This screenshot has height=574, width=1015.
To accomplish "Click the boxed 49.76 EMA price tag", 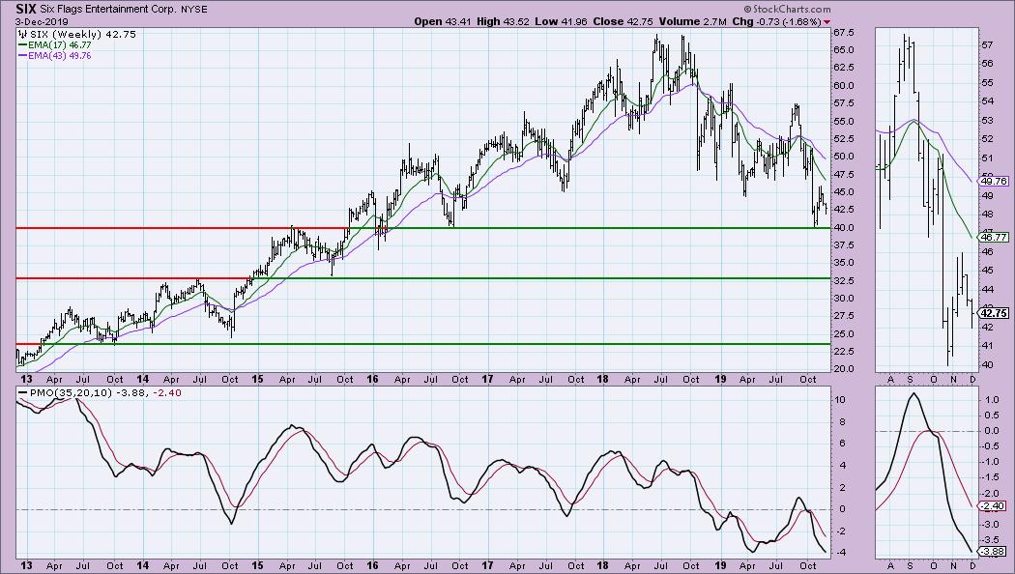I will pos(994,182).
